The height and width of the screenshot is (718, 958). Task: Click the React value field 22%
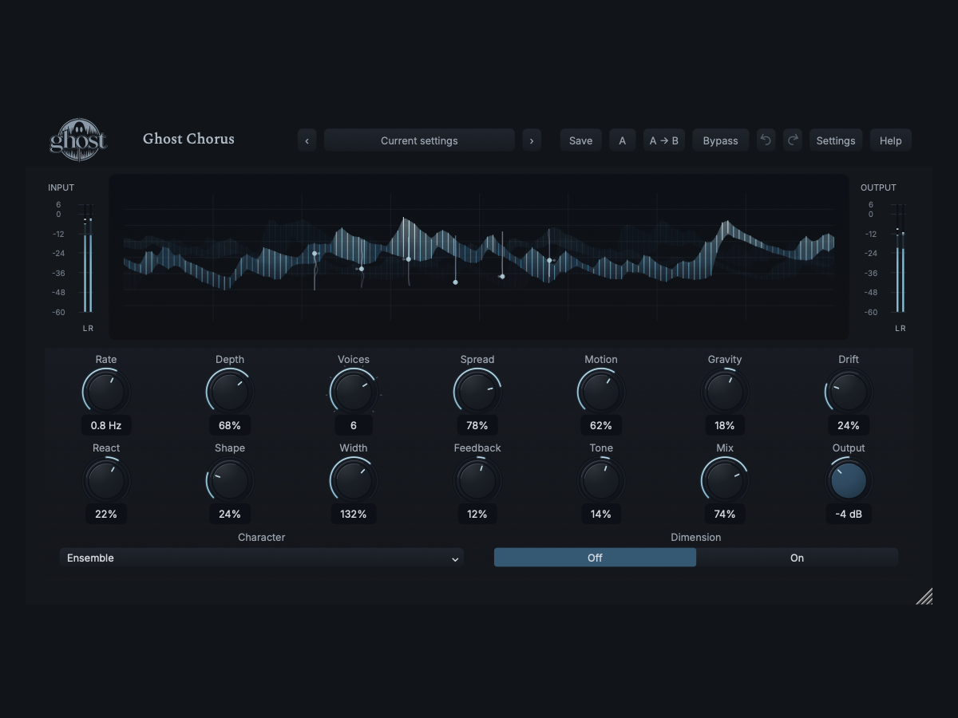pos(105,514)
